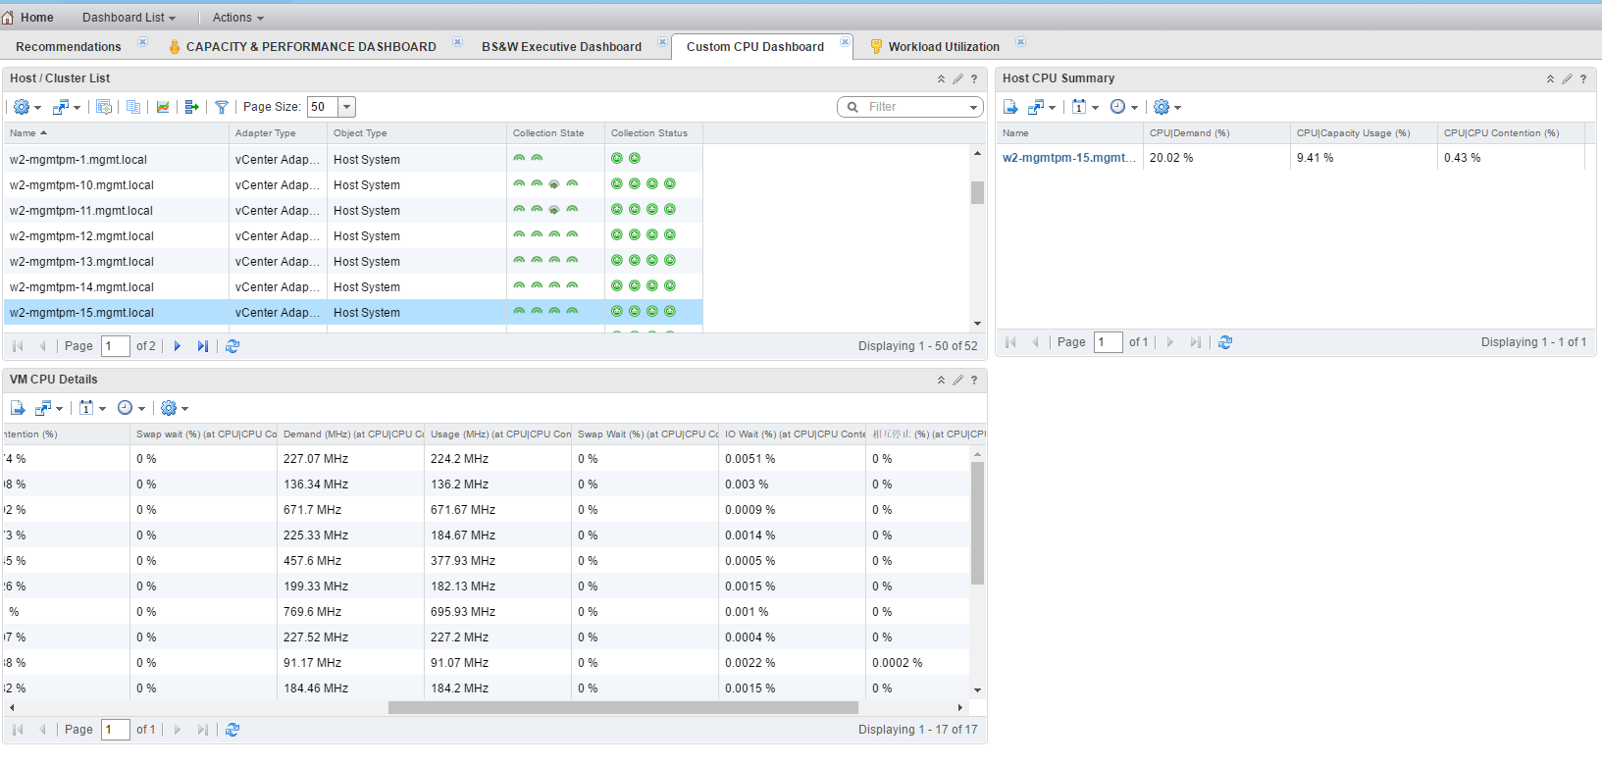Sort by the Collection State column header
Screen dimensions: 1602x764
click(x=548, y=133)
